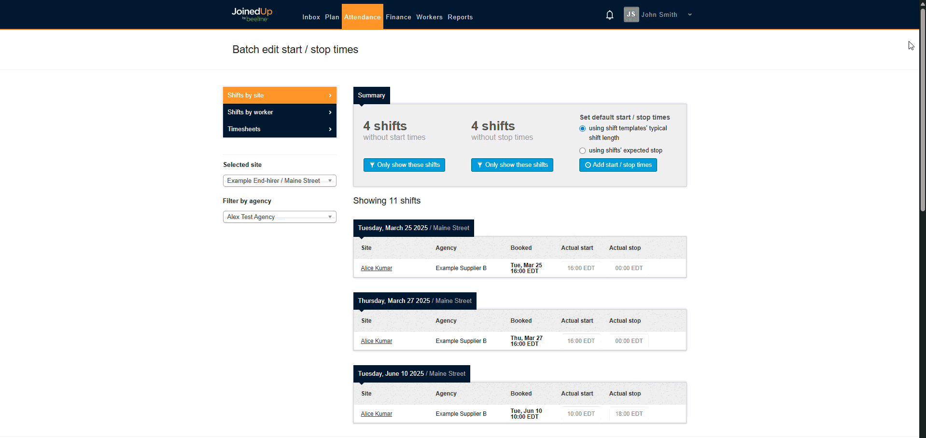Expand the John Smith account menu arrow

(690, 15)
